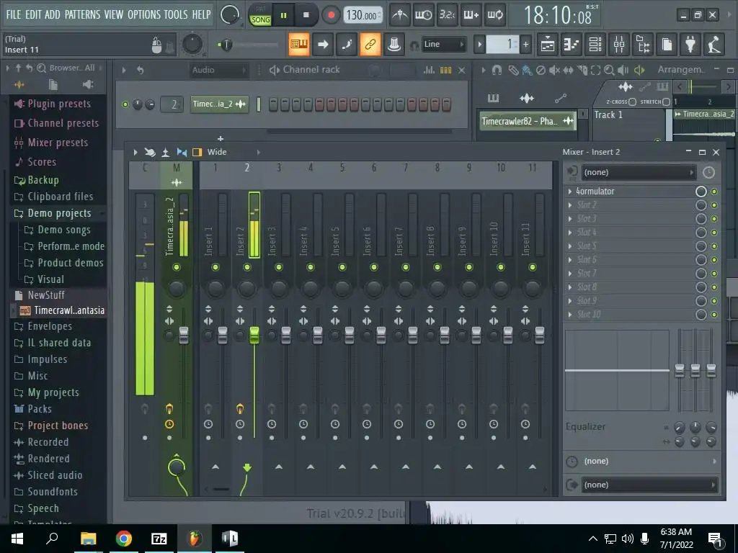Select the Zoom magnifier tool in Arrangement
The image size is (738, 553).
click(x=609, y=70)
